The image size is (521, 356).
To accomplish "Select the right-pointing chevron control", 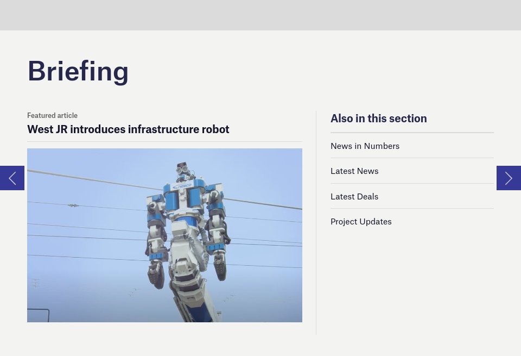I will coord(509,178).
